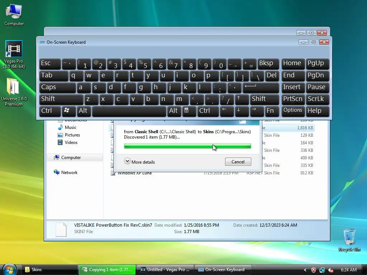Click the left arrow key
The width and height of the screenshot is (367, 275).
tap(227, 111)
